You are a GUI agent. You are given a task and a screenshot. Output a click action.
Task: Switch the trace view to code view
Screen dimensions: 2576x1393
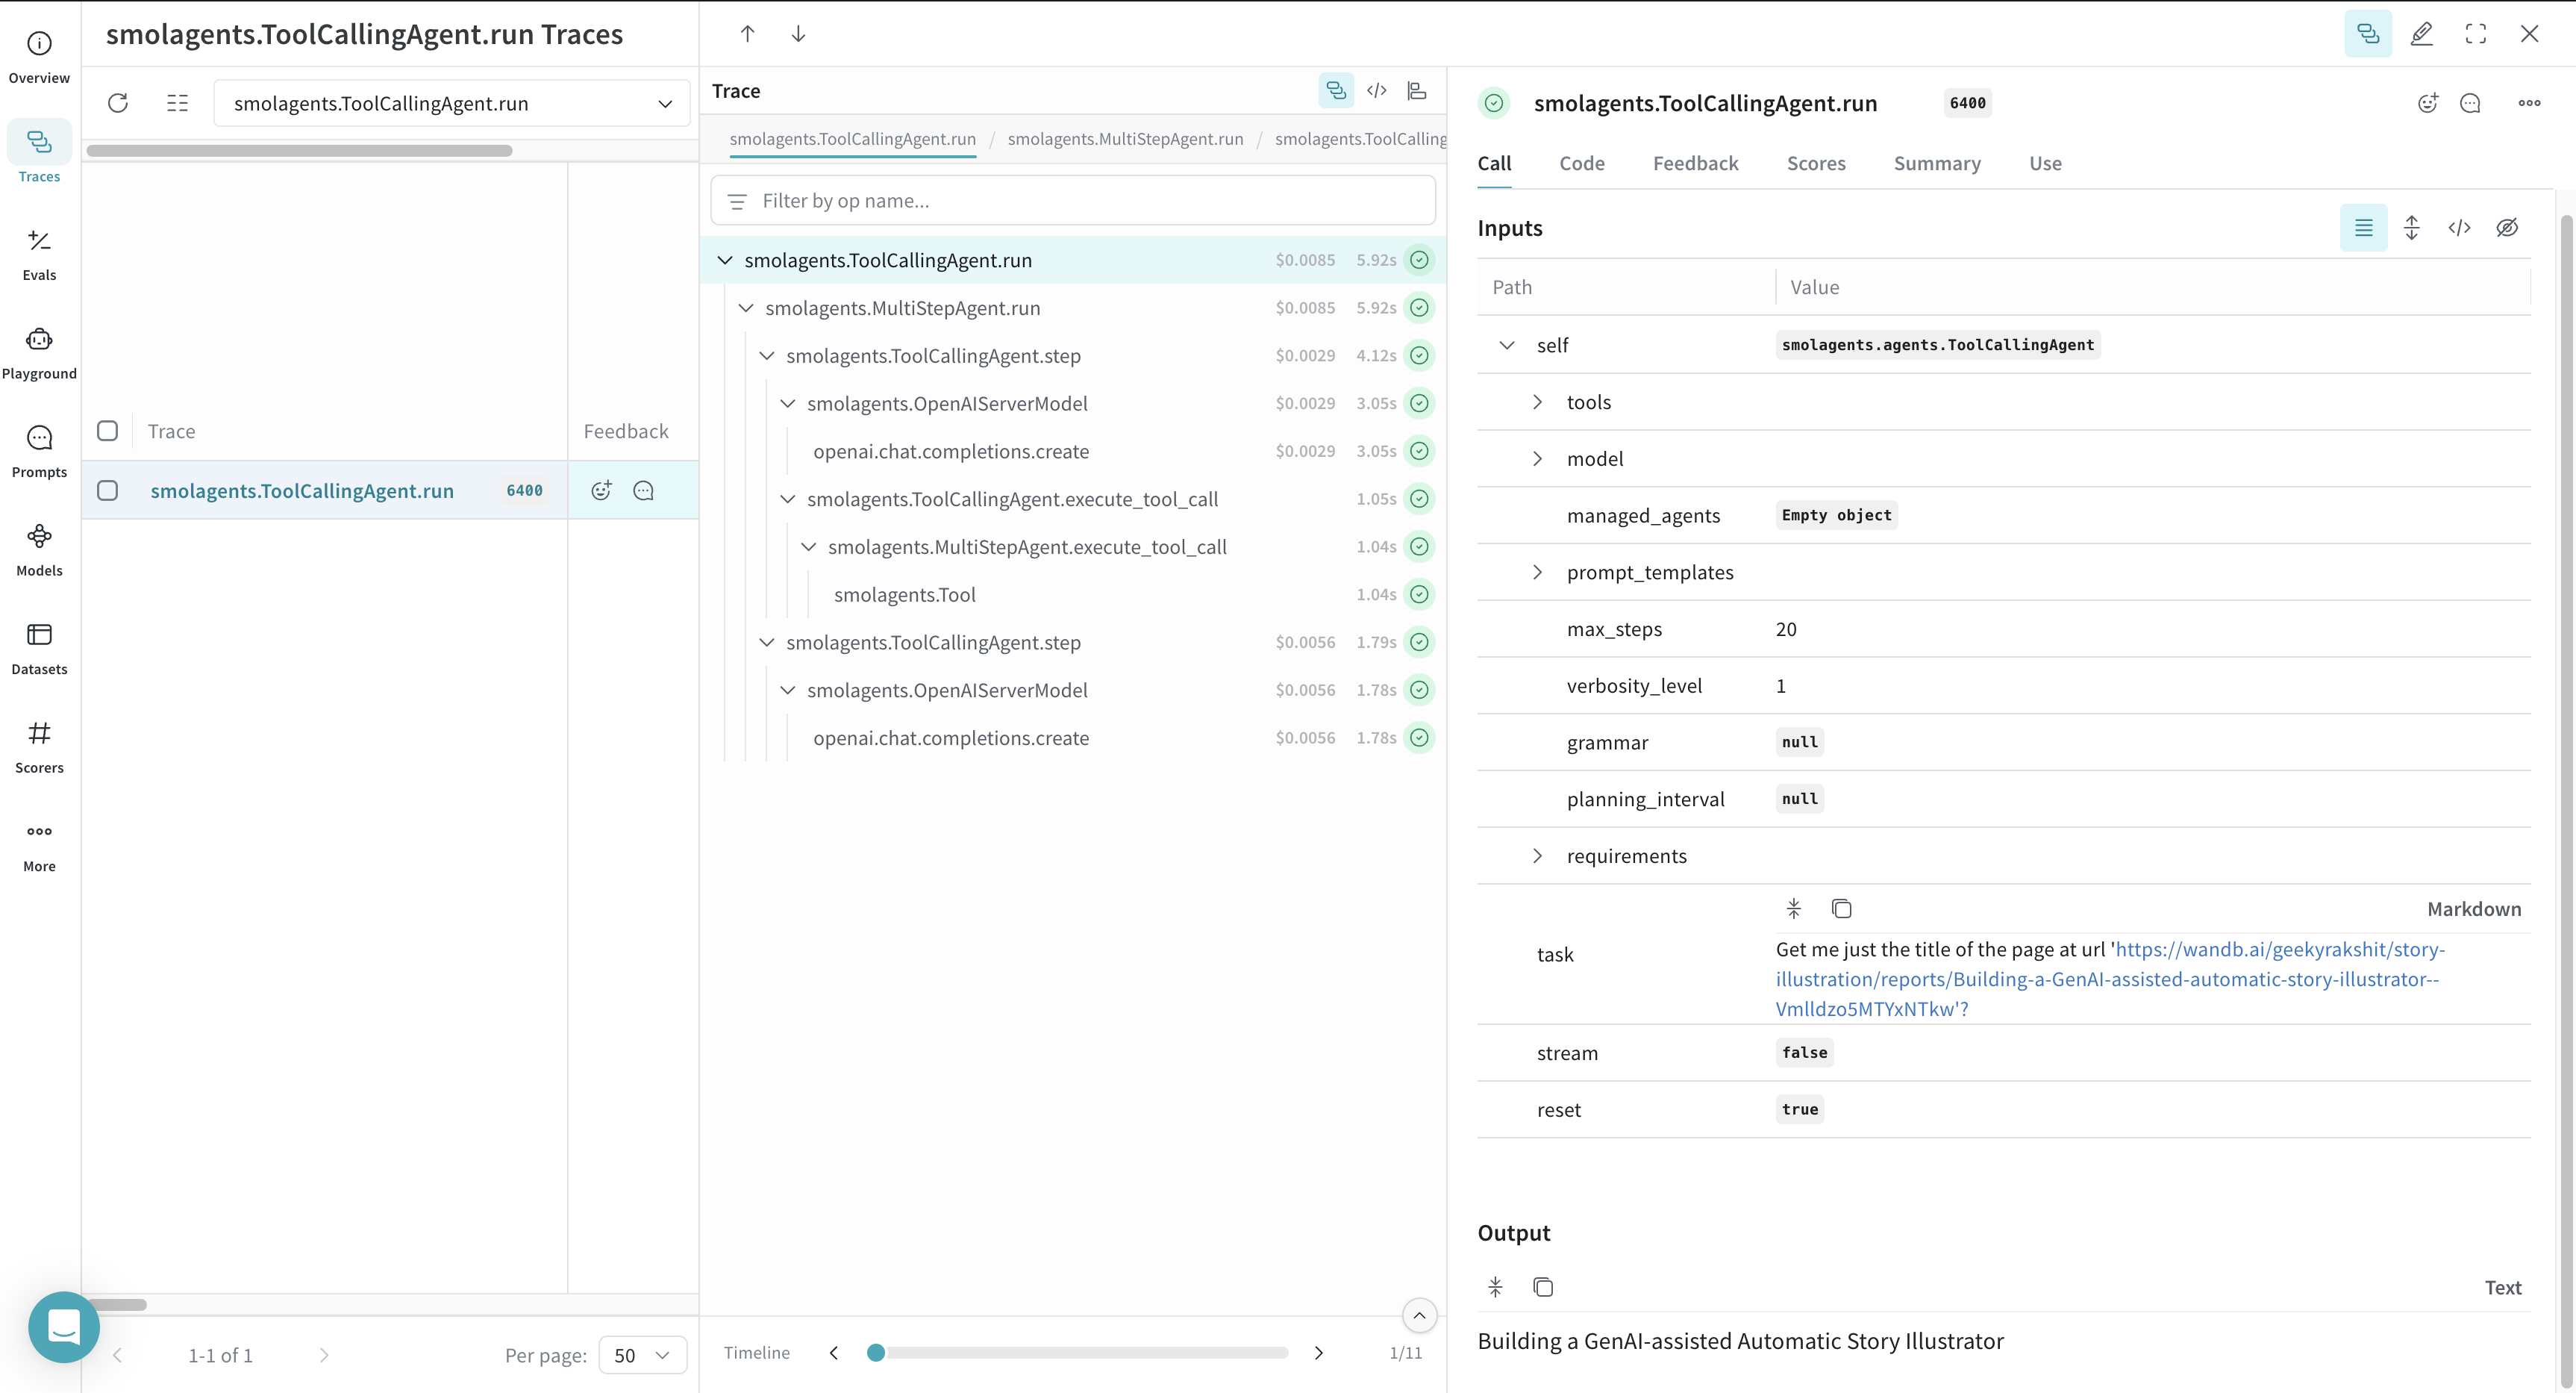click(1377, 90)
